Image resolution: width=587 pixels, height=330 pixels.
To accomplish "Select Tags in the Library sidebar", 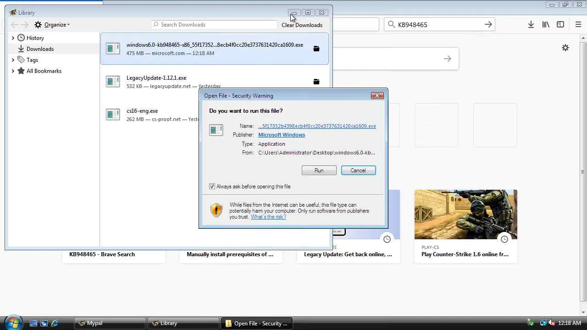I will 32,60.
